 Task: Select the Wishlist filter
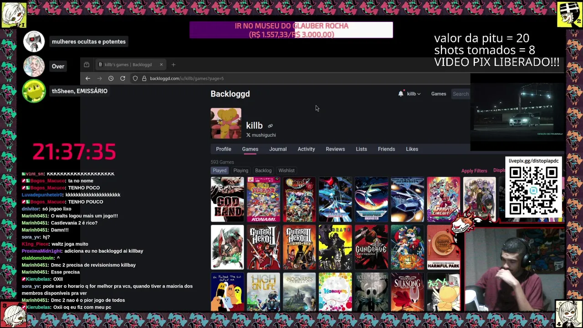click(286, 170)
